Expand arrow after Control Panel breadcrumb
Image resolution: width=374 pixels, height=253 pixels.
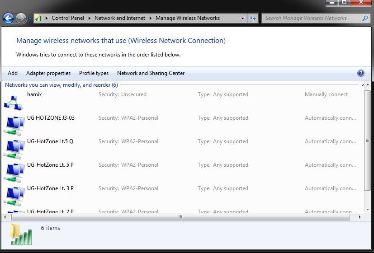90,18
